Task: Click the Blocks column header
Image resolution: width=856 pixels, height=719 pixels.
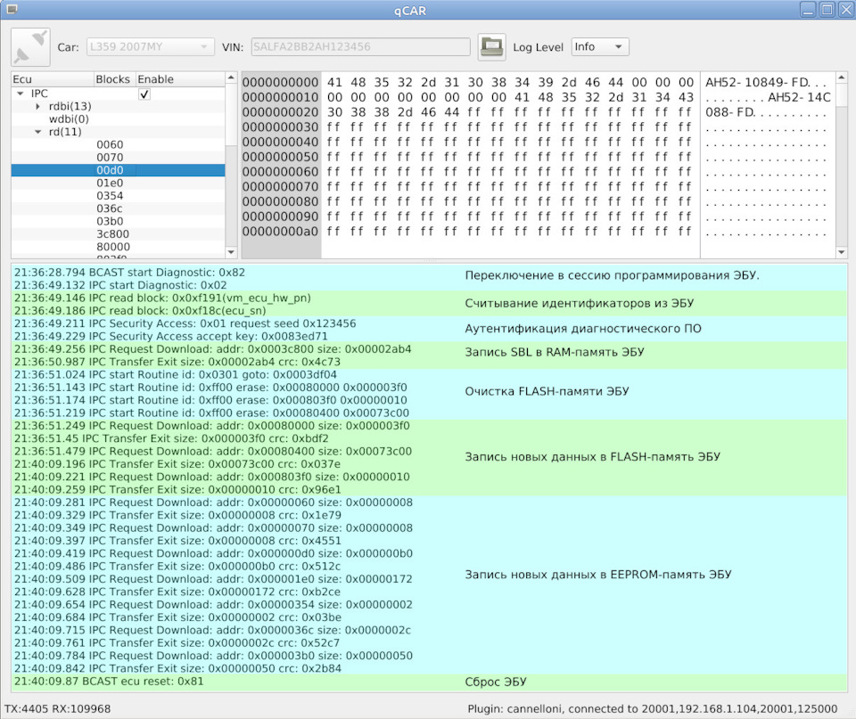Action: click(x=112, y=79)
